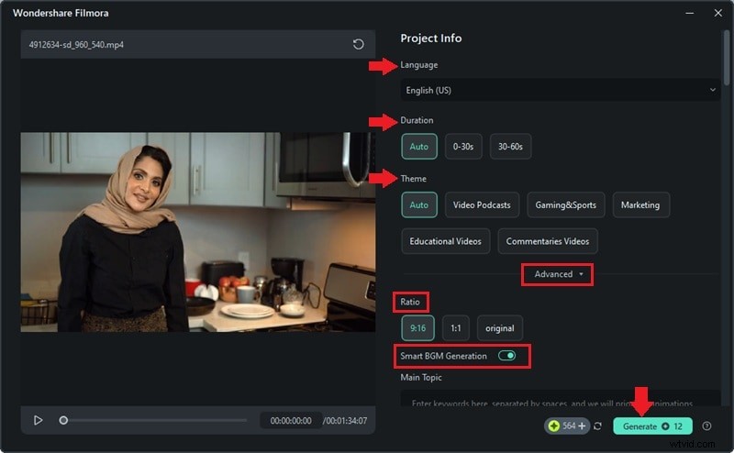Select the Educational Videos theme
Image resolution: width=734 pixels, height=453 pixels.
(x=445, y=241)
